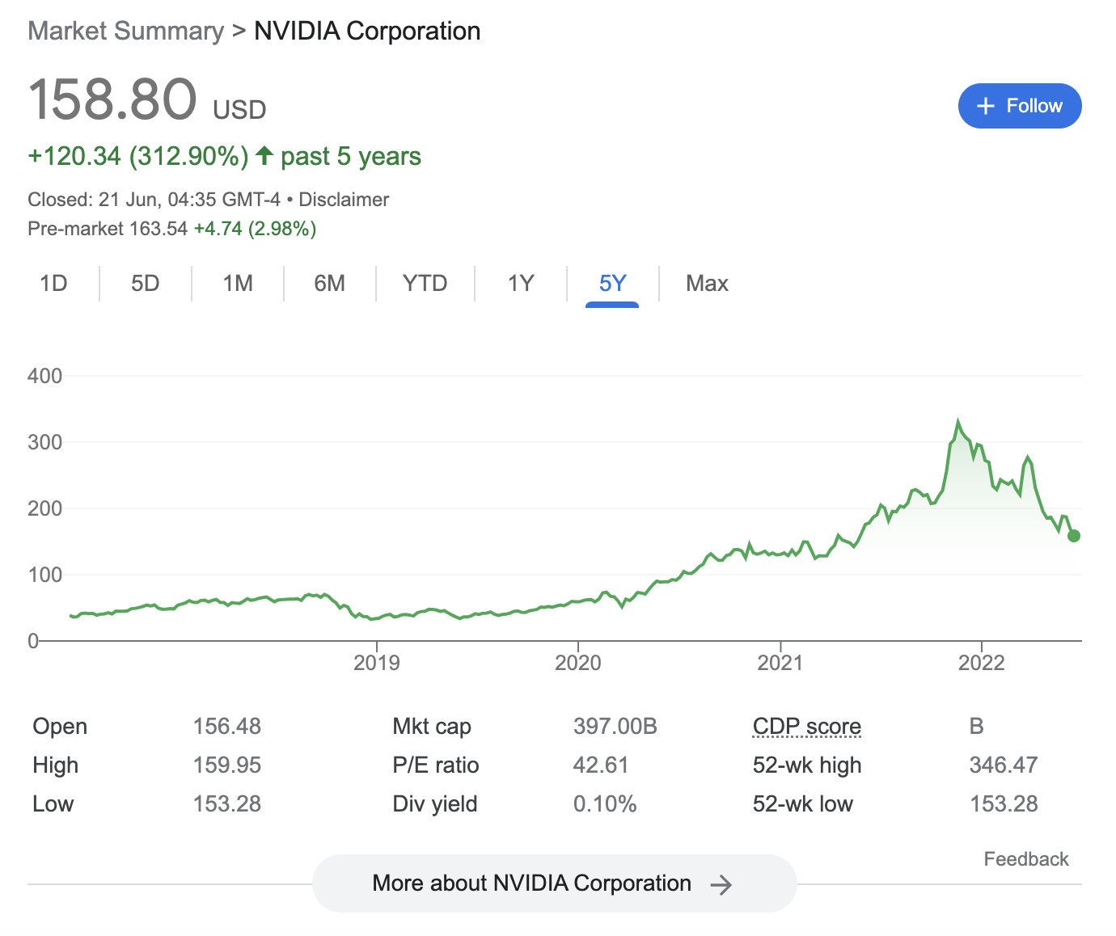Switch to the 1M chart range
The height and width of the screenshot is (936, 1116).
238,284
